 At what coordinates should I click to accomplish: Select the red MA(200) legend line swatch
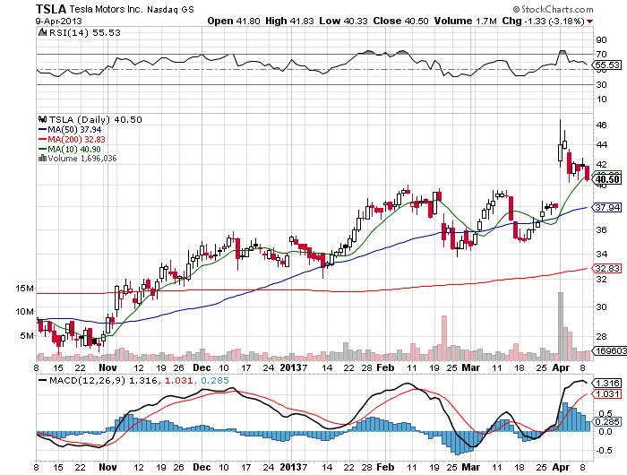[x=42, y=139]
